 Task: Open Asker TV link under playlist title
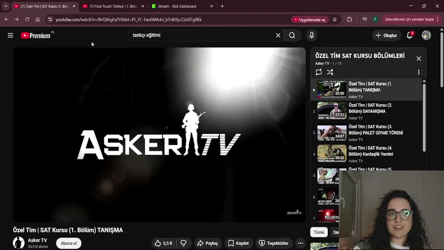click(322, 64)
